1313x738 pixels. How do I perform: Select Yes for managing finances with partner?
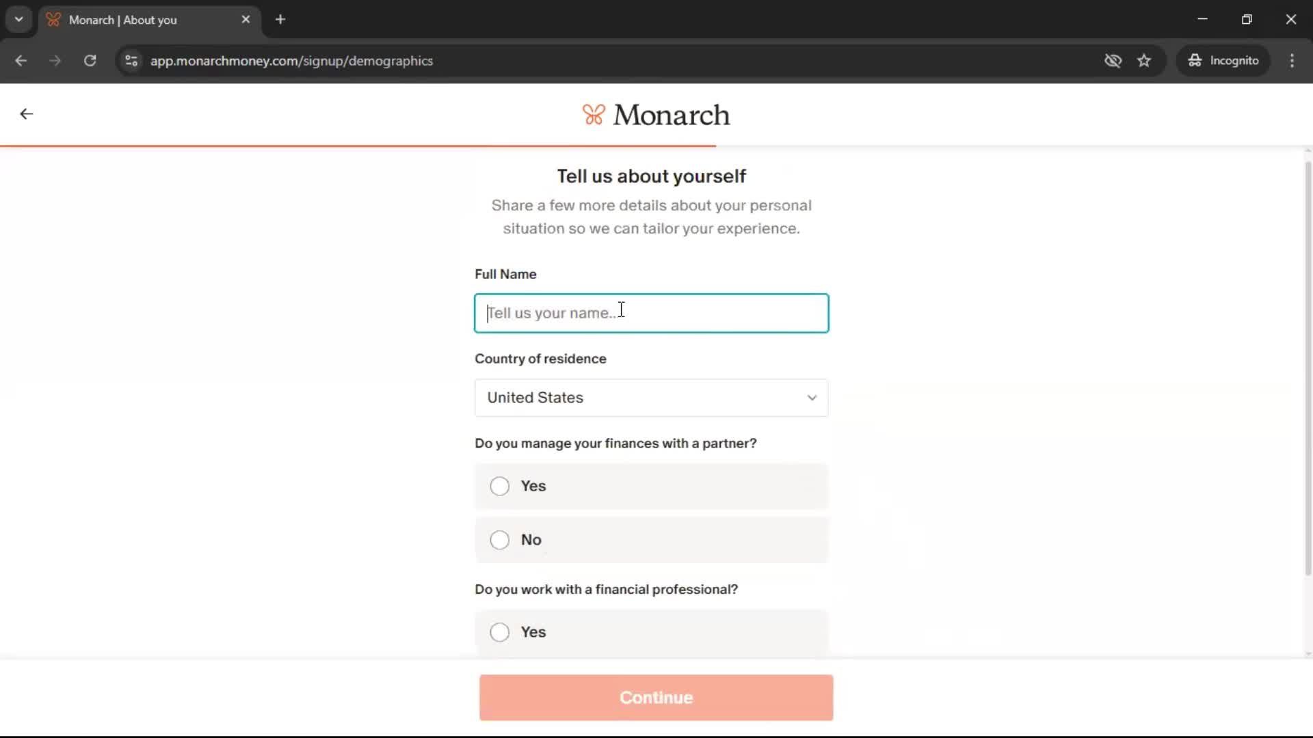point(500,486)
